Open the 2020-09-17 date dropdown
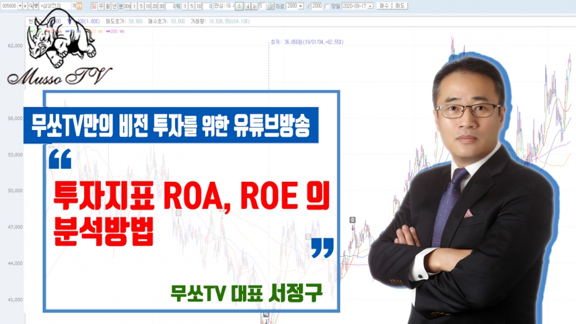Image resolution: width=576 pixels, height=324 pixels. pyautogui.click(x=370, y=6)
